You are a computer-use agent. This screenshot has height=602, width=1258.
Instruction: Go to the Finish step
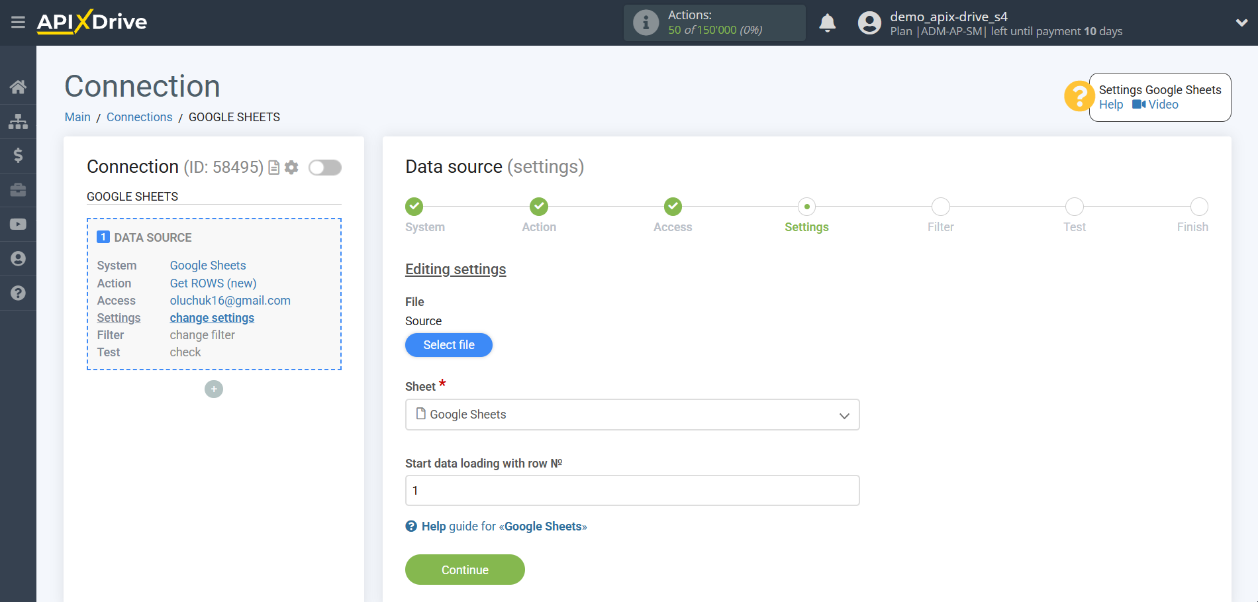point(1199,207)
